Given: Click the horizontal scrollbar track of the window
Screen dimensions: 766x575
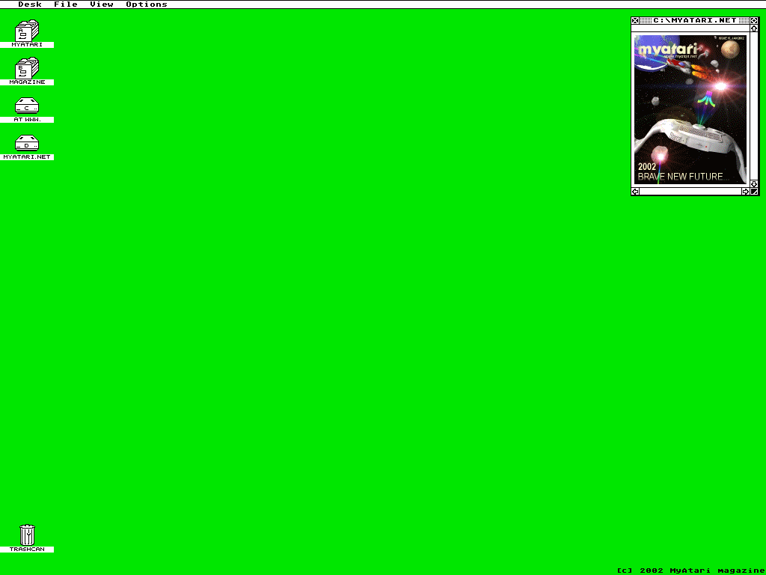Looking at the screenshot, I should click(690, 192).
